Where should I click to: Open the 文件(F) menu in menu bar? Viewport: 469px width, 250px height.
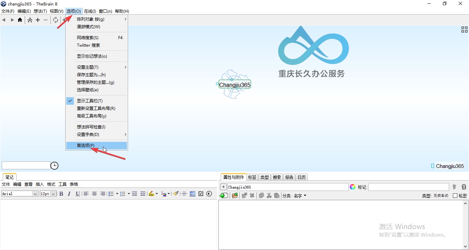8,11
